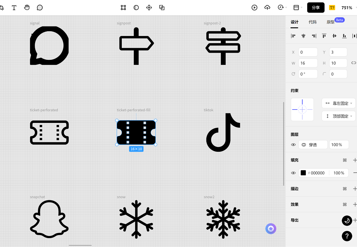Click the boolean operation icon

(x=162, y=7)
